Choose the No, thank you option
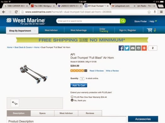This screenshot has width=165, height=123. point(72,100)
